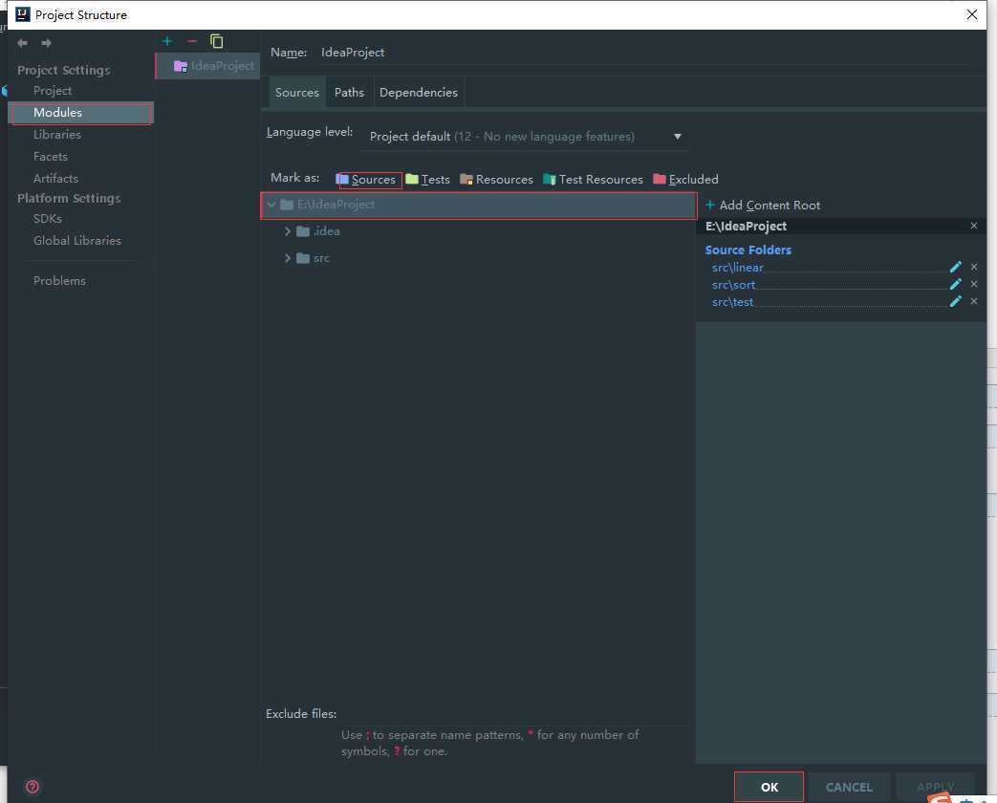Viewport: 997px width, 803px height.
Task: Click the Source Folders heading
Action: tap(748, 250)
